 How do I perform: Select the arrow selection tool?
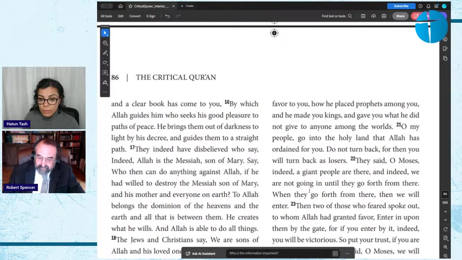(105, 33)
